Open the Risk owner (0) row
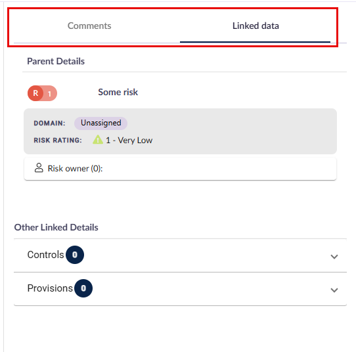Screen dimensions: 356x352 [180, 169]
